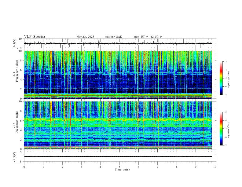The image size is (242, 187).
Task: Click the "-7" label on upper color bar
Action: 225,95
